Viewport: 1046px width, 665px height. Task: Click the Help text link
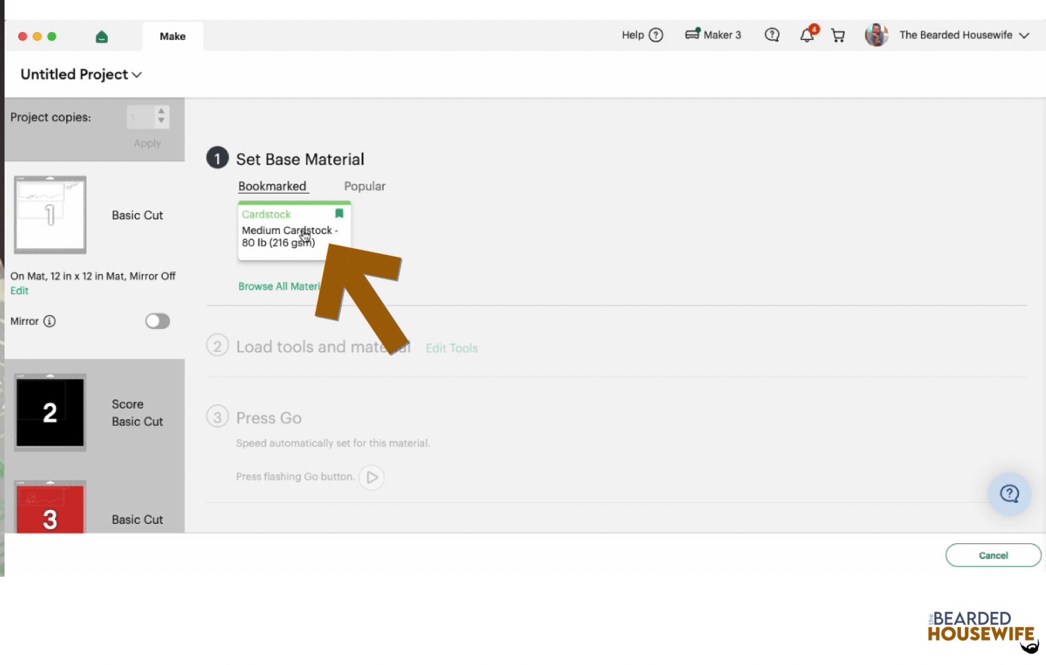[633, 35]
